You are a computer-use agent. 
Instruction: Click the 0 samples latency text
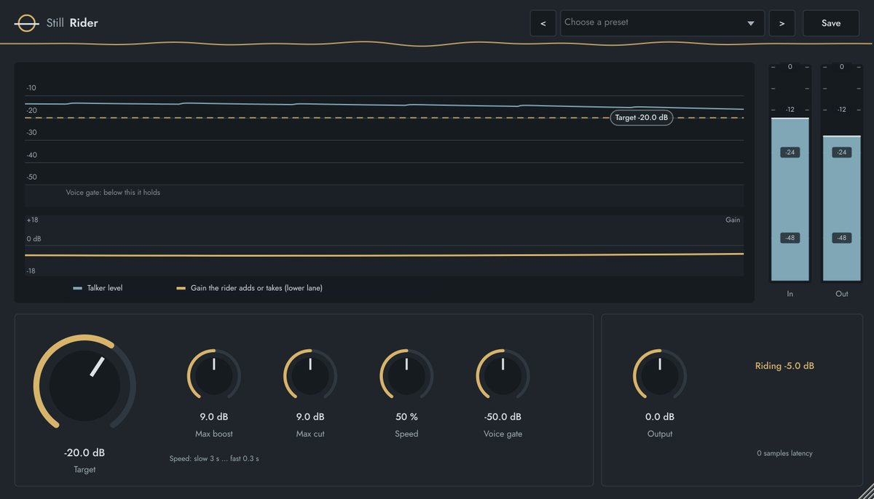click(784, 453)
